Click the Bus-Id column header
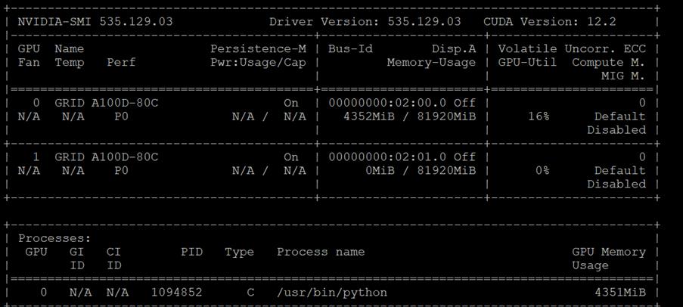 (x=350, y=48)
